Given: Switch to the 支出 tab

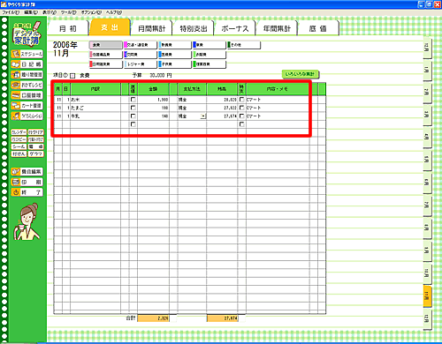Looking at the screenshot, I should tap(110, 27).
